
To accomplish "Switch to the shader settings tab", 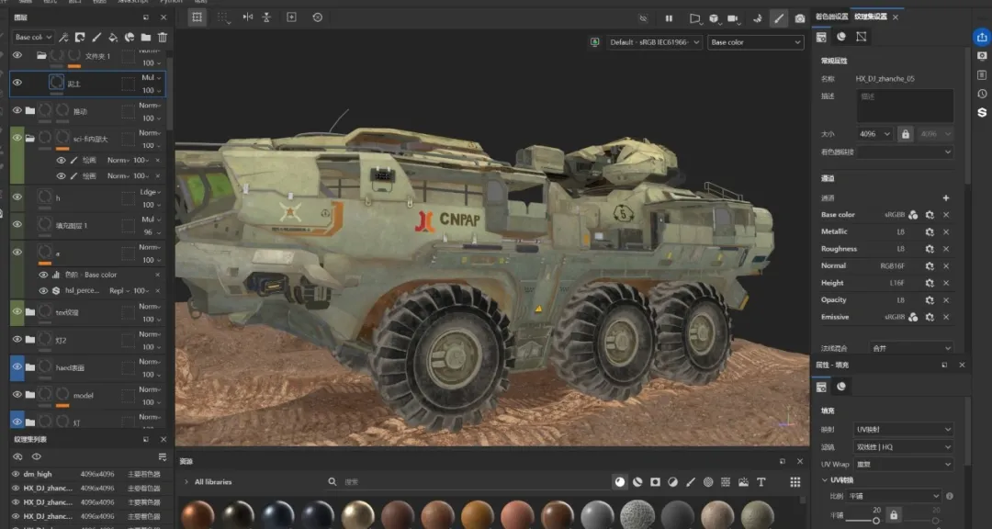I will (x=831, y=17).
